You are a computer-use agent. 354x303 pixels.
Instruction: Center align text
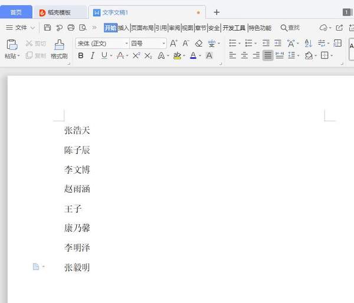[x=244, y=55]
